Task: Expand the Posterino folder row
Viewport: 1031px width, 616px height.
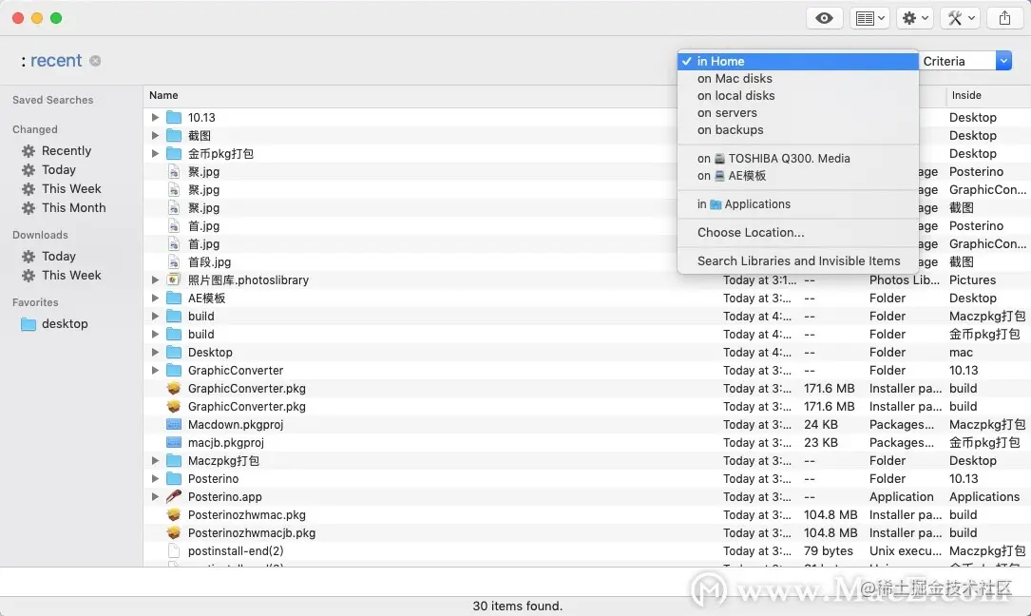Action: 155,478
